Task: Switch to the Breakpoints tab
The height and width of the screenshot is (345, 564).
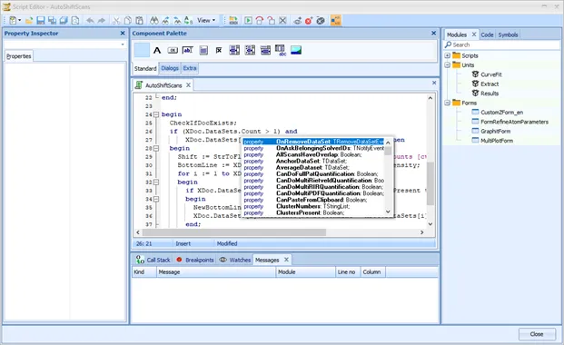Action: point(195,260)
